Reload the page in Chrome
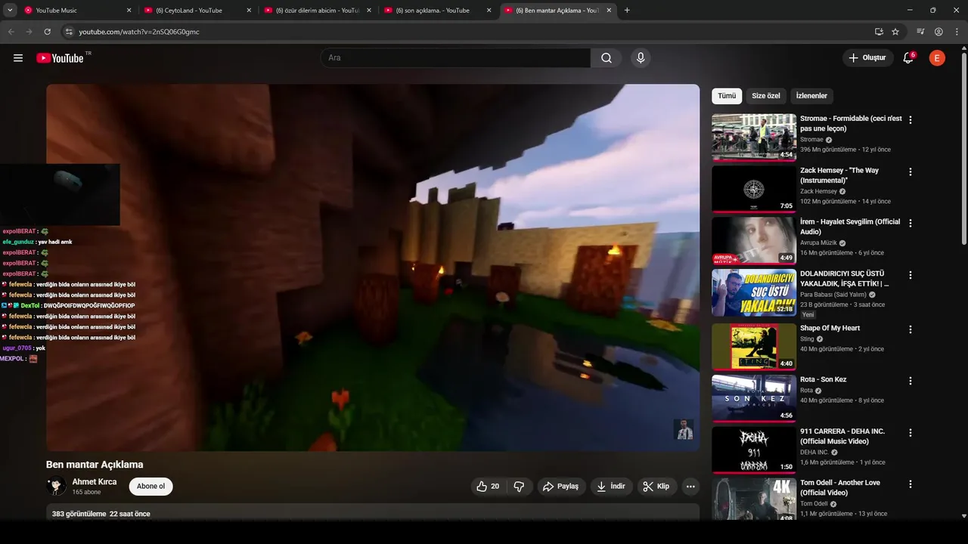This screenshot has height=544, width=968. point(47,32)
